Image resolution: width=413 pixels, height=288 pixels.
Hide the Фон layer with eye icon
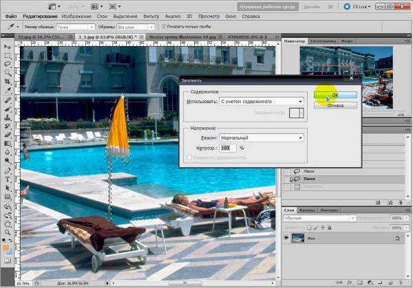(288, 238)
